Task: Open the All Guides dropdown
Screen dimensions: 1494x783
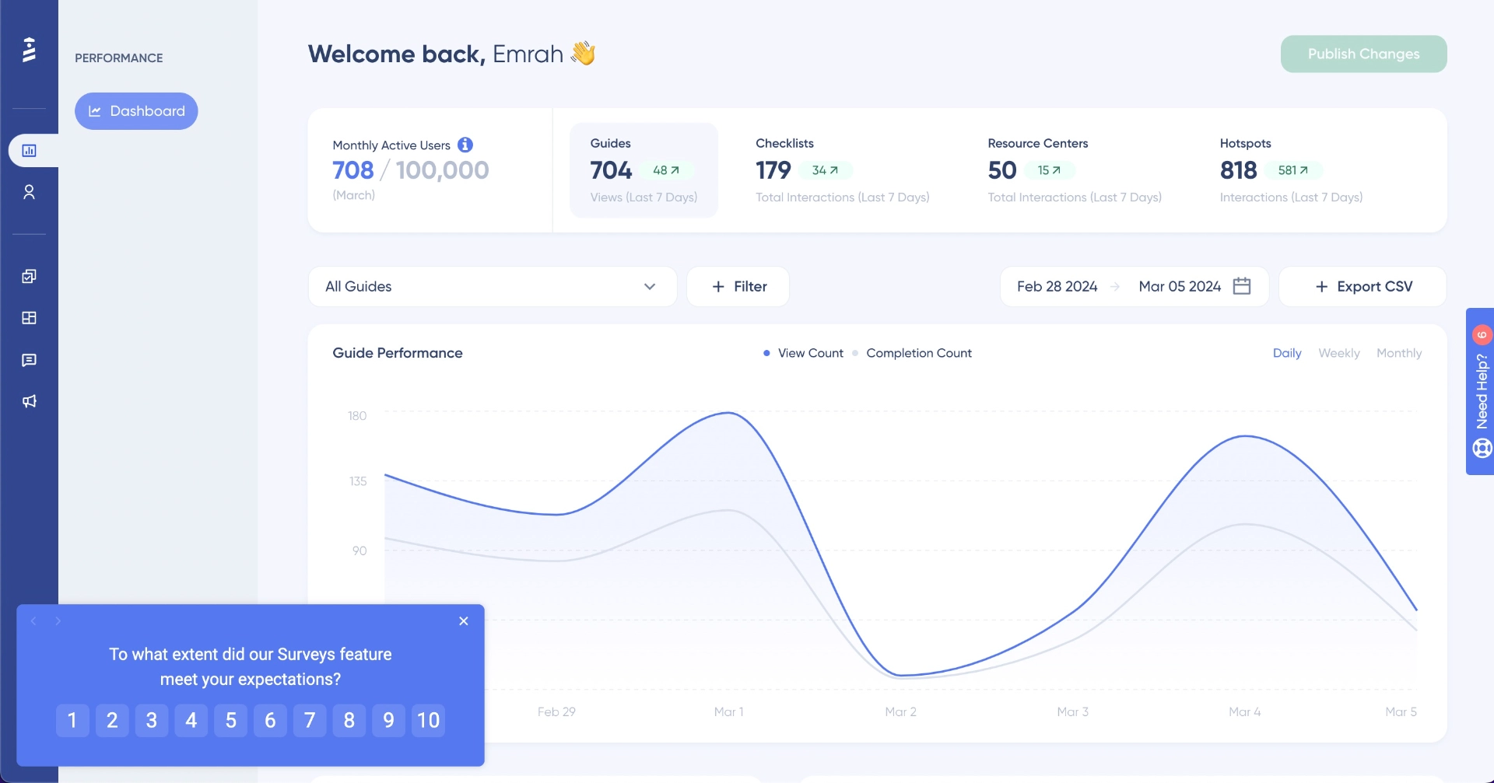Action: (x=493, y=286)
